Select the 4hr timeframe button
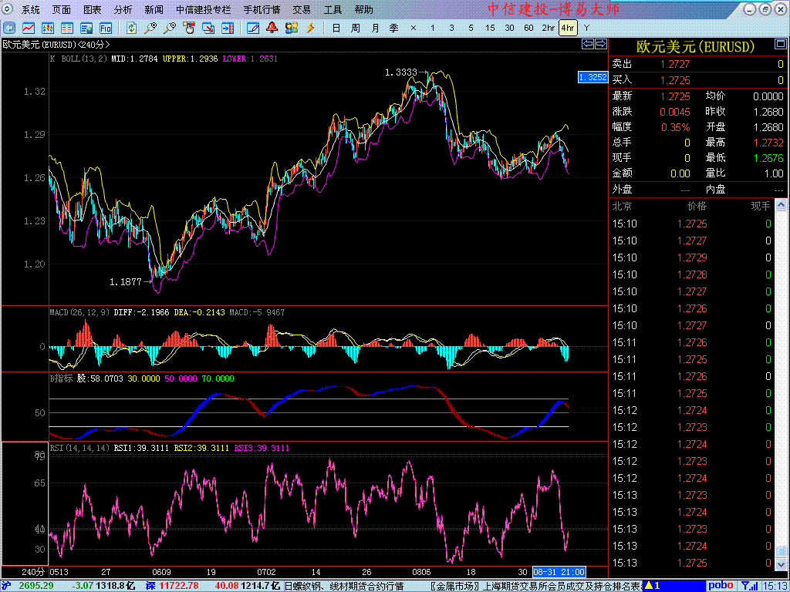This screenshot has width=790, height=592. (x=567, y=28)
